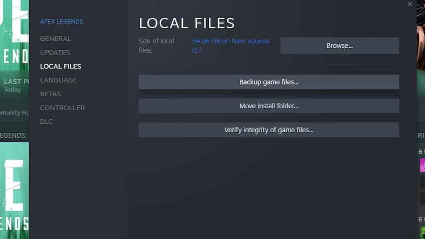Choose Move install folder...
This screenshot has height=239, width=425.
coord(269,106)
